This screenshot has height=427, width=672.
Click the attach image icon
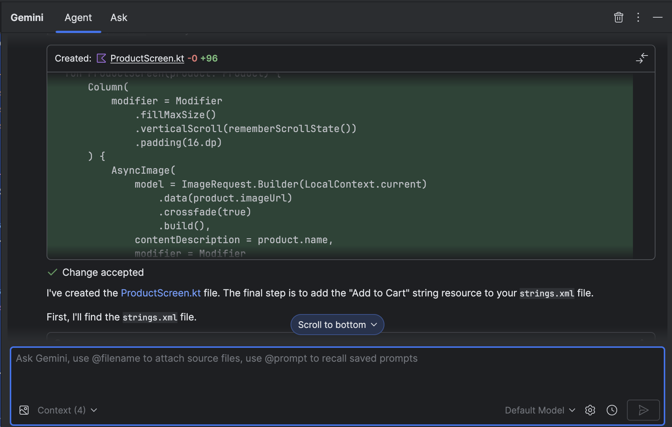(x=24, y=410)
